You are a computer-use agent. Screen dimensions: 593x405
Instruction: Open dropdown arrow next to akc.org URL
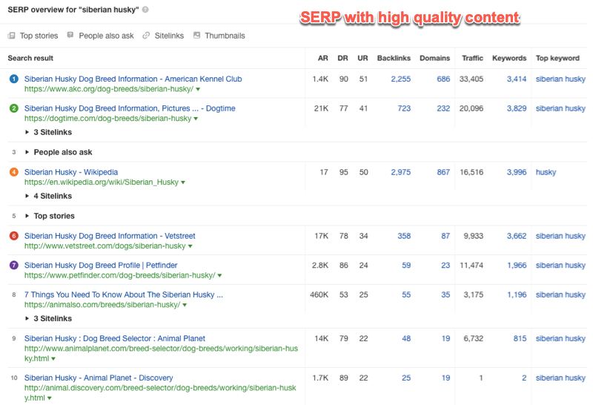click(198, 89)
